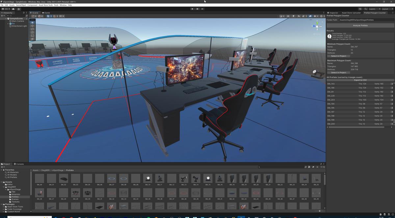Select the Scale tool

pos(32,32)
